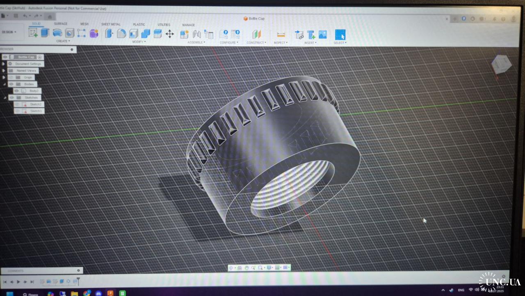
Task: Open the purple Create Form tool
Action: pyautogui.click(x=94, y=33)
